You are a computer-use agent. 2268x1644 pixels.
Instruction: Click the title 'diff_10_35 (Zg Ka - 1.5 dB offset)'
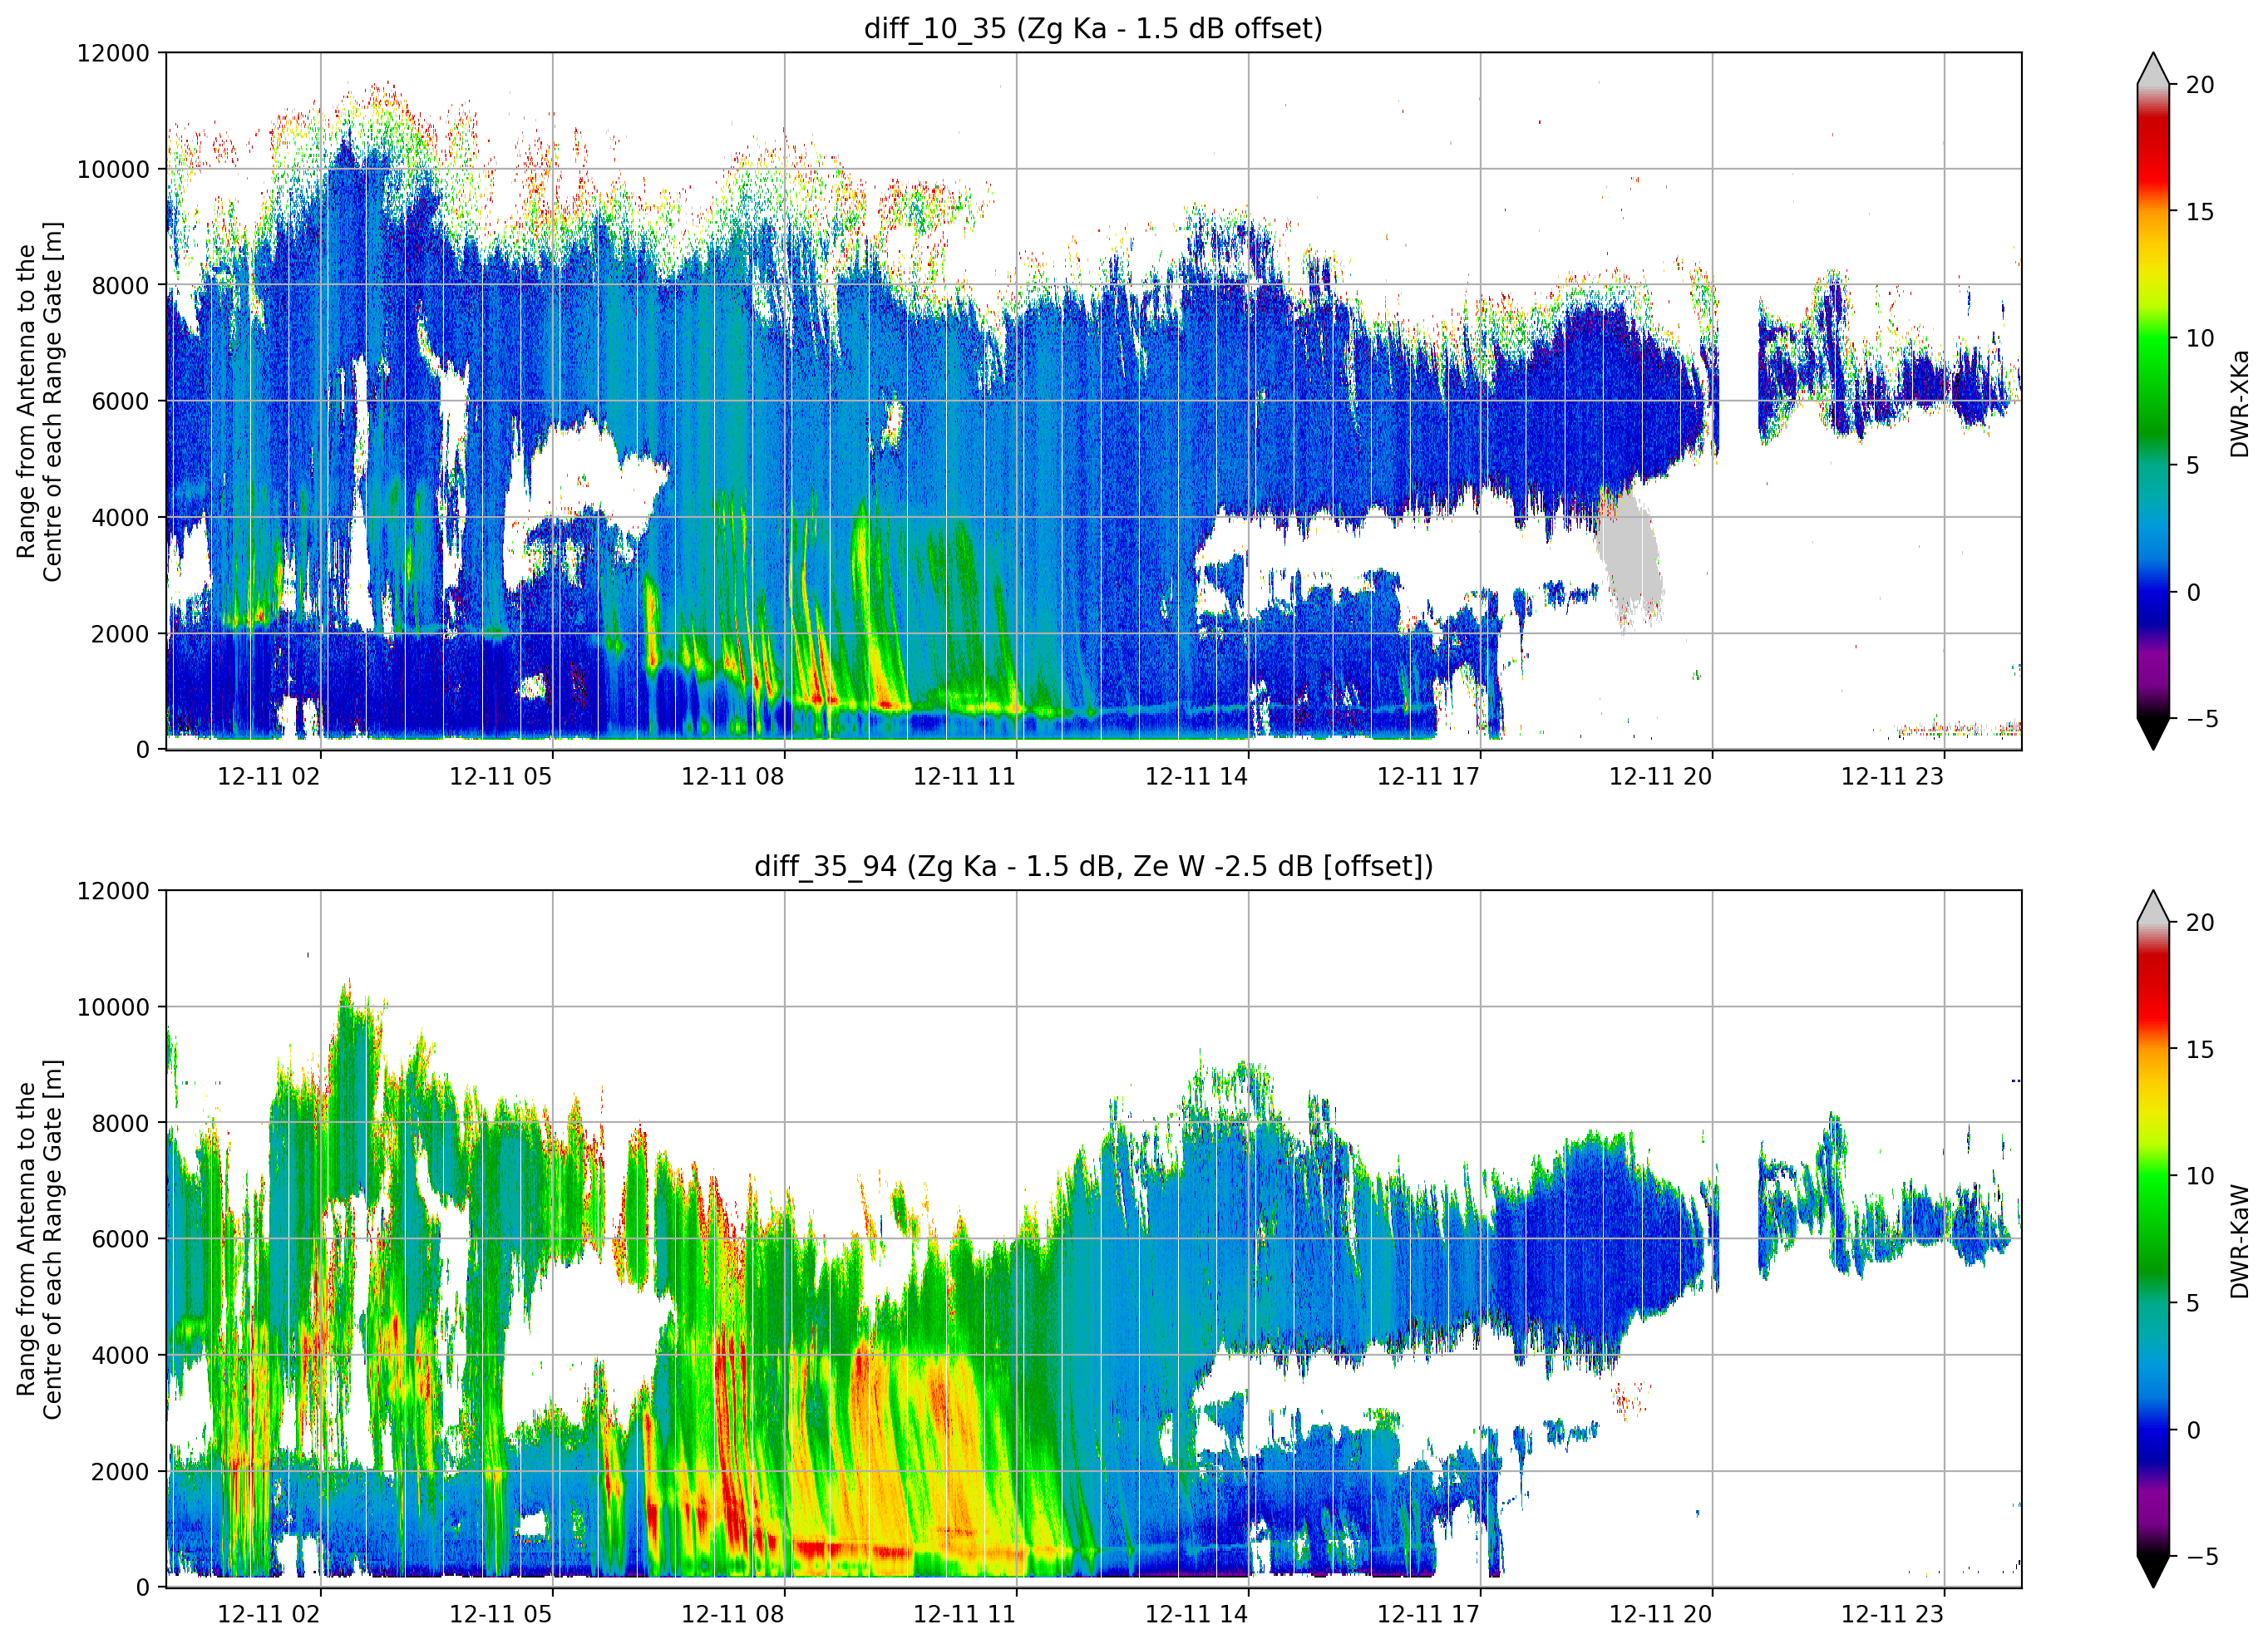coord(1093,28)
